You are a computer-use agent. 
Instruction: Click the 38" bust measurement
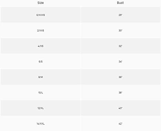pyautogui.click(x=120, y=93)
